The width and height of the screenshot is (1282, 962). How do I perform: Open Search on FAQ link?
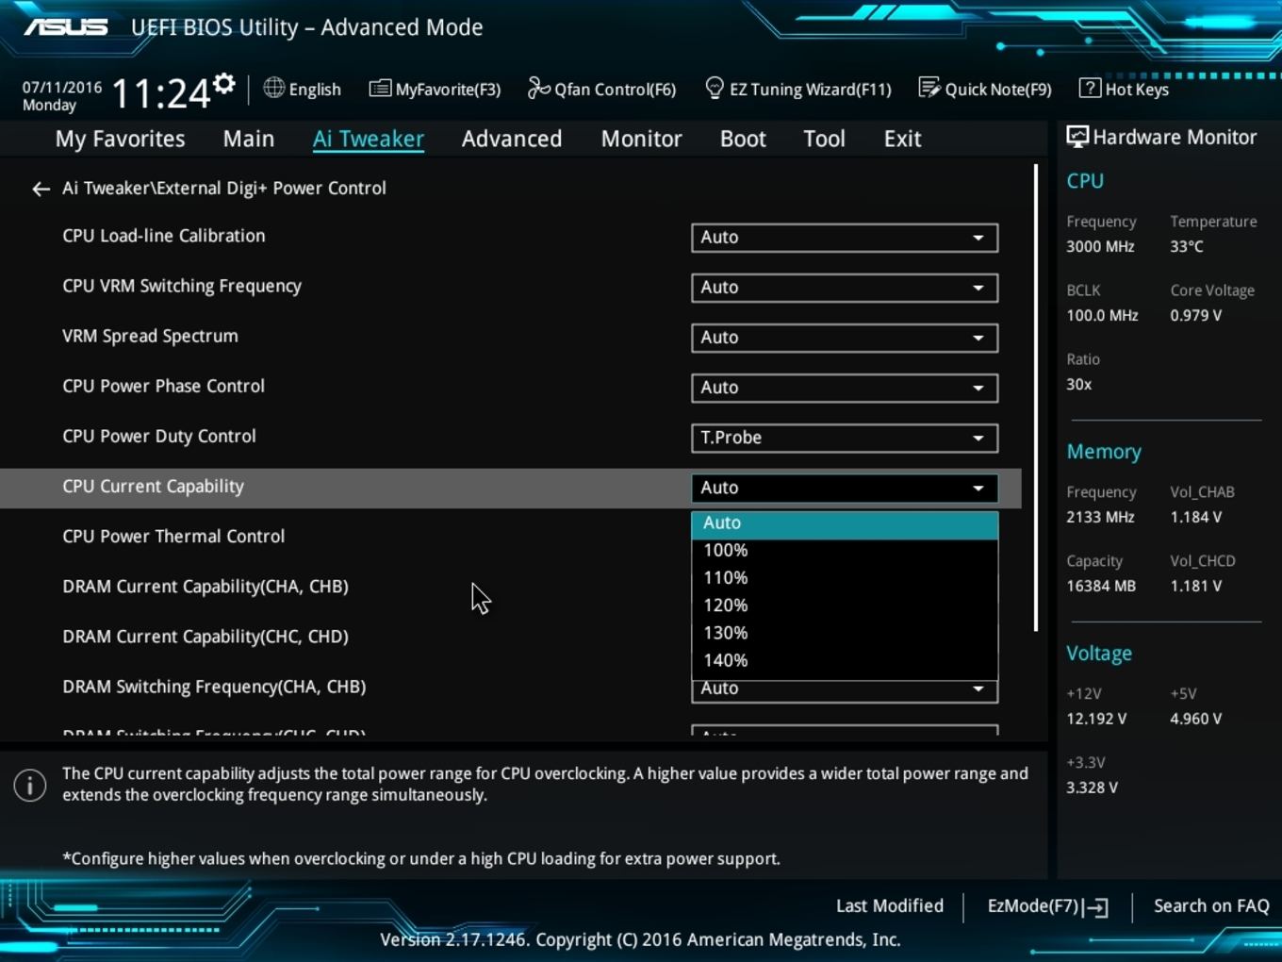1211,906
